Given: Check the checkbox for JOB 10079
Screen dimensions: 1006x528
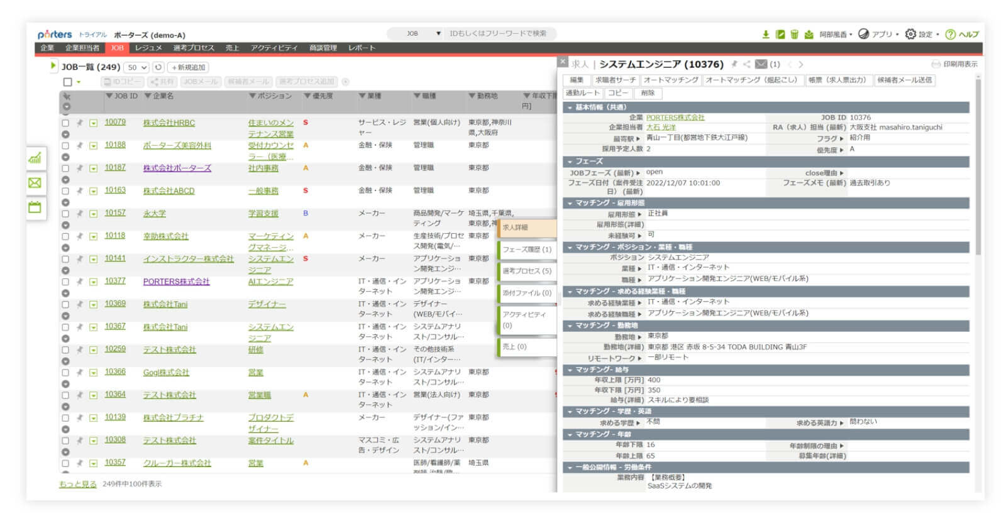Looking at the screenshot, I should [x=65, y=123].
